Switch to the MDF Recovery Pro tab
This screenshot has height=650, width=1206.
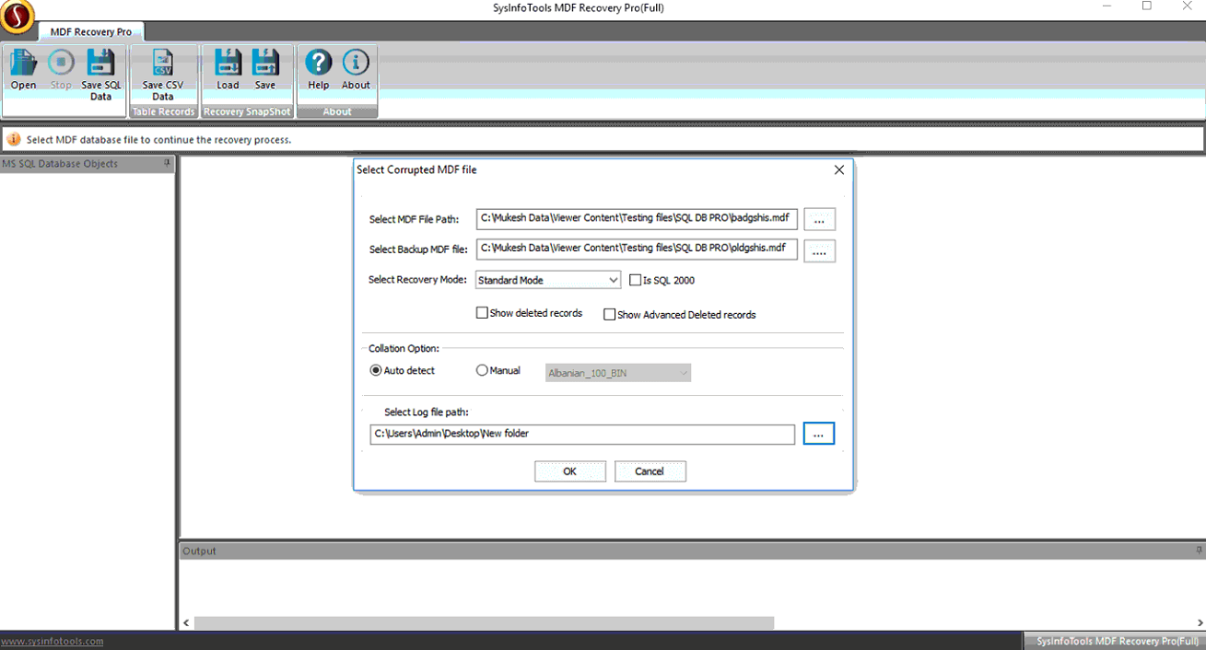[91, 32]
